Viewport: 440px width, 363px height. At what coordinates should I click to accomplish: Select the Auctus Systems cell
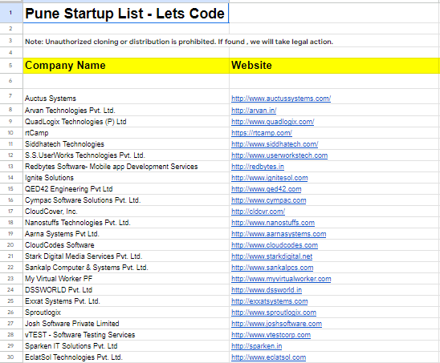point(126,97)
